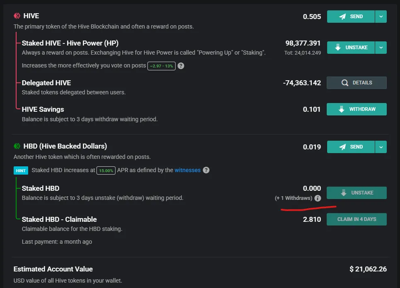
Task: Click the HINT badge
Action: [x=21, y=170]
